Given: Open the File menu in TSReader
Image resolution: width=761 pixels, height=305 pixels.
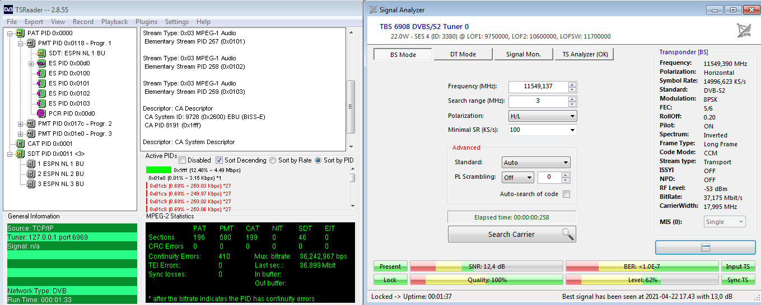Looking at the screenshot, I should click(x=12, y=22).
